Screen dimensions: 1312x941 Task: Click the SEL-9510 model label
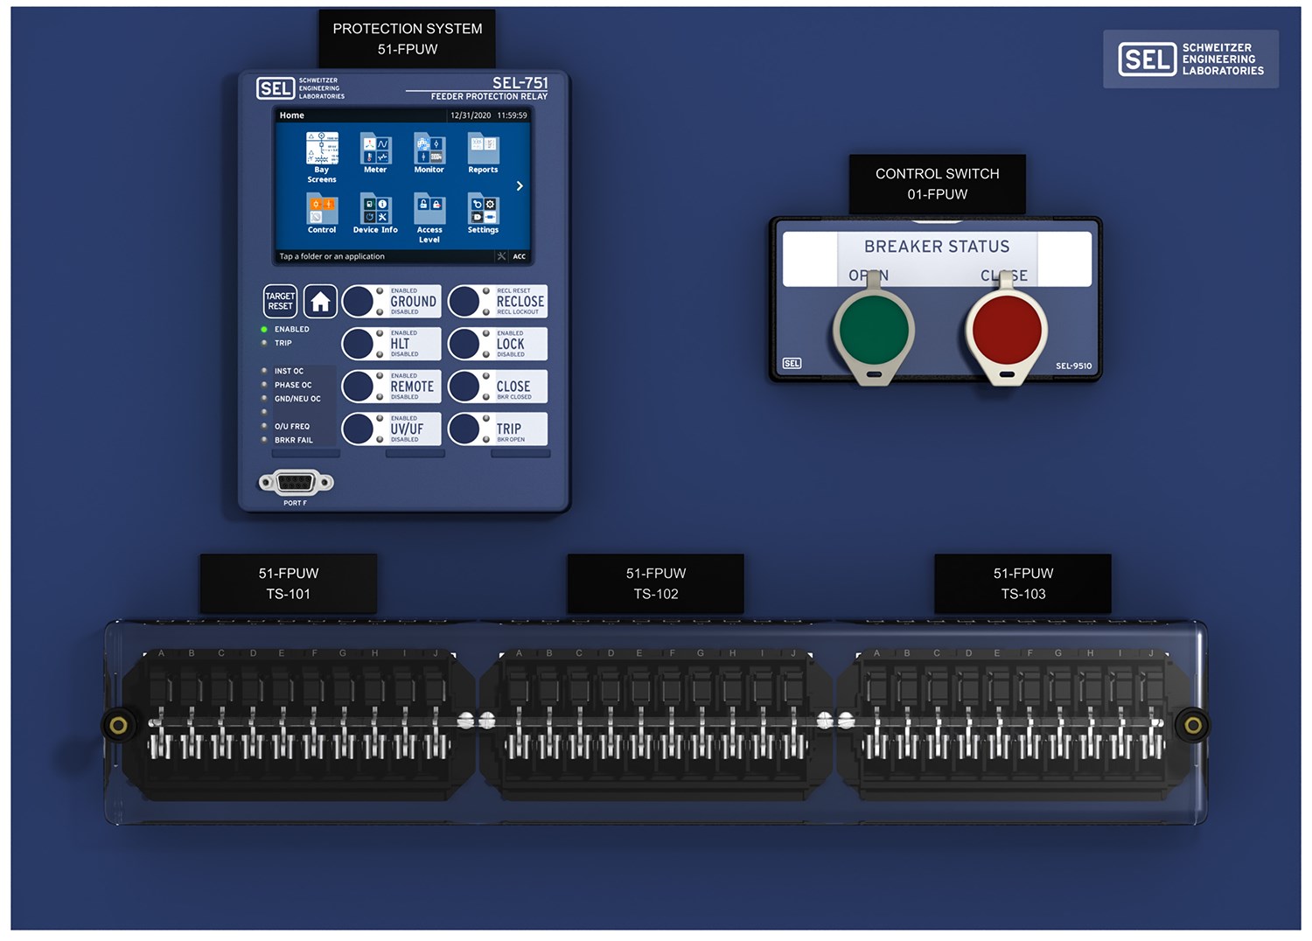click(1073, 366)
